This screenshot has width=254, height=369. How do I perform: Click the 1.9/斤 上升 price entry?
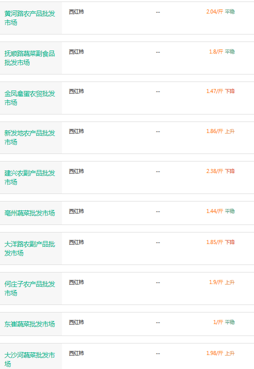tap(221, 282)
